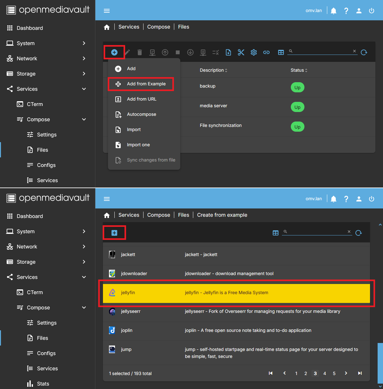Open Dashboard from the sidebar
The width and height of the screenshot is (383, 389).
(x=30, y=28)
